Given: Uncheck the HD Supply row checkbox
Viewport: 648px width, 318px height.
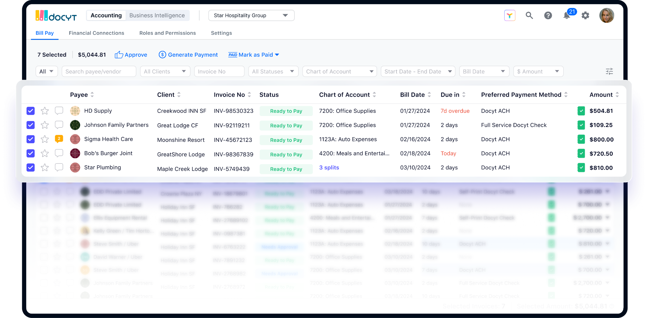Looking at the screenshot, I should 30,111.
